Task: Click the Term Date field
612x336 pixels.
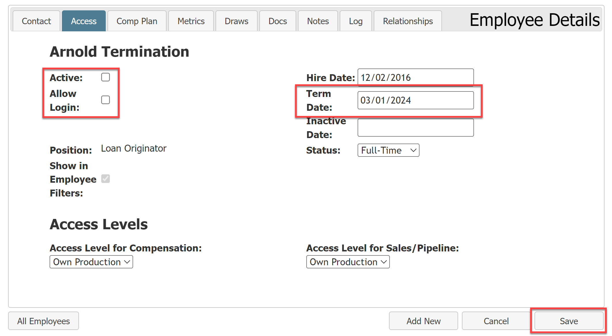Action: (x=415, y=100)
